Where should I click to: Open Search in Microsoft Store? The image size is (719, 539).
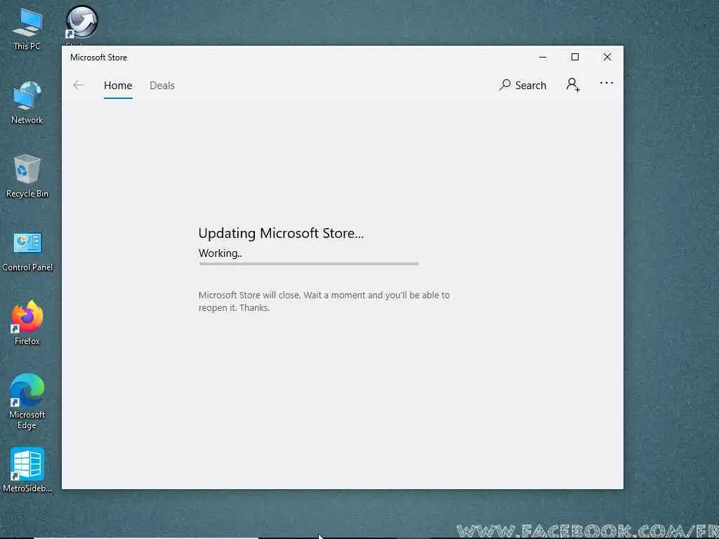tap(522, 85)
